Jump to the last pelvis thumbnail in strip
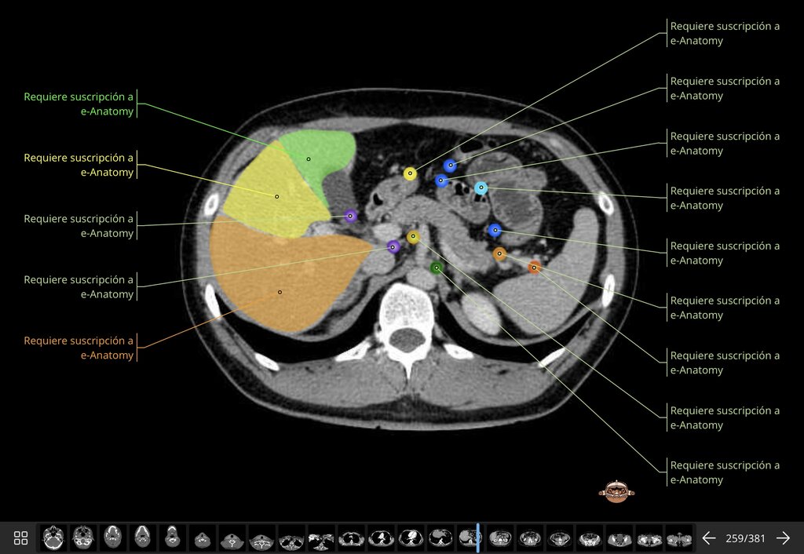804x554 pixels. click(x=678, y=538)
